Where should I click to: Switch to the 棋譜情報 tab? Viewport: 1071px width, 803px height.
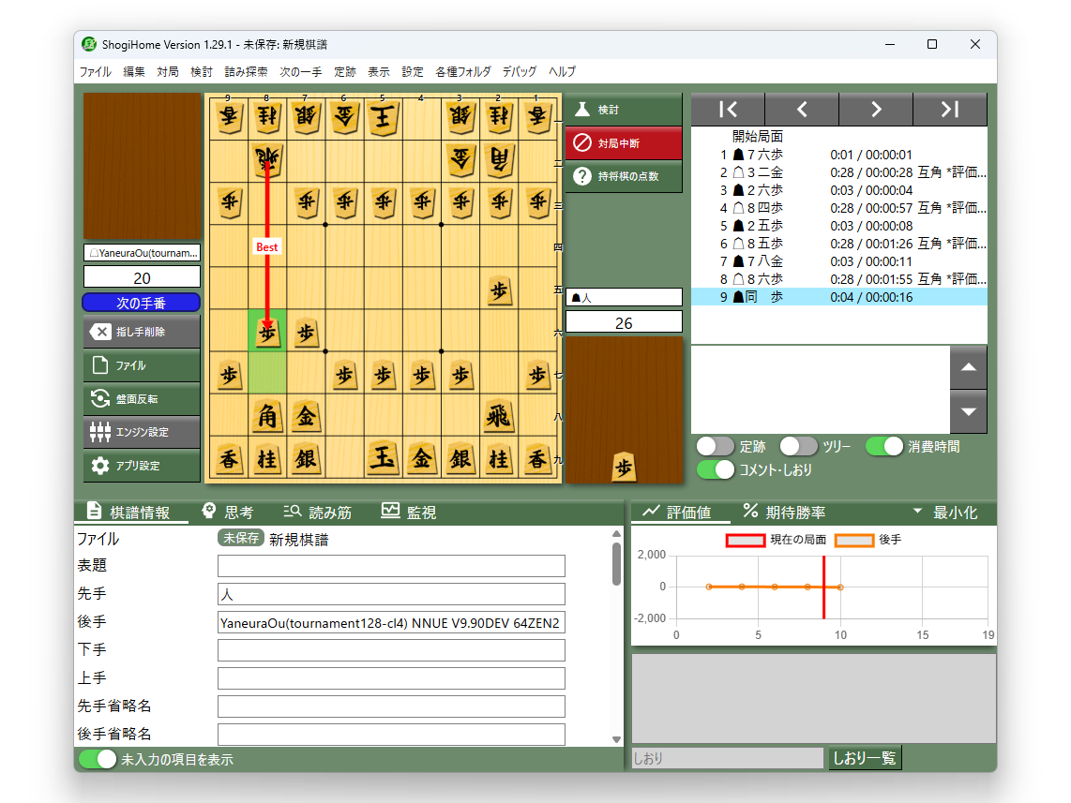point(129,512)
